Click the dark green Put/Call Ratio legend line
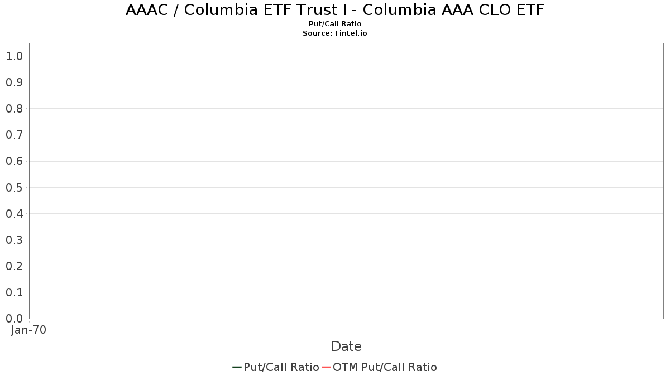This screenshot has height=376, width=670. pos(237,367)
